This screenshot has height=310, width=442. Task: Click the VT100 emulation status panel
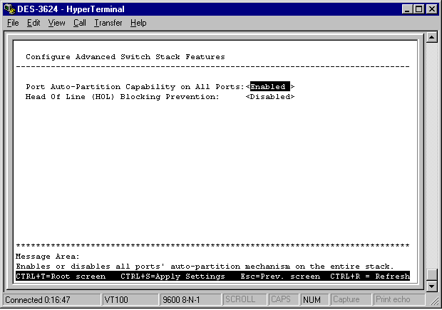pyautogui.click(x=129, y=300)
